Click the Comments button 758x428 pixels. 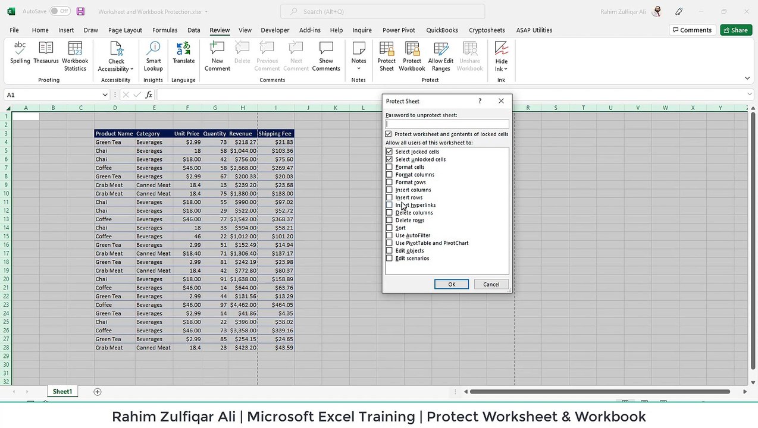click(x=691, y=30)
